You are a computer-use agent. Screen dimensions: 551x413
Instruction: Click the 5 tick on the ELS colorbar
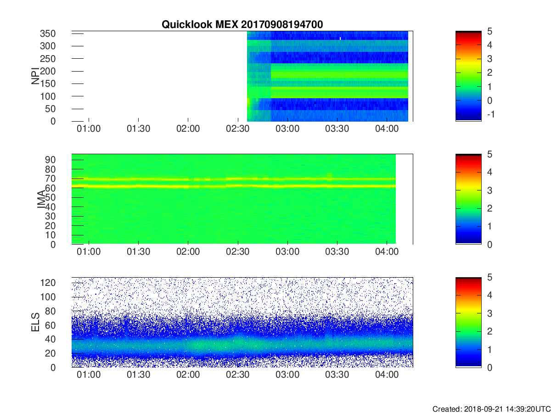click(490, 277)
